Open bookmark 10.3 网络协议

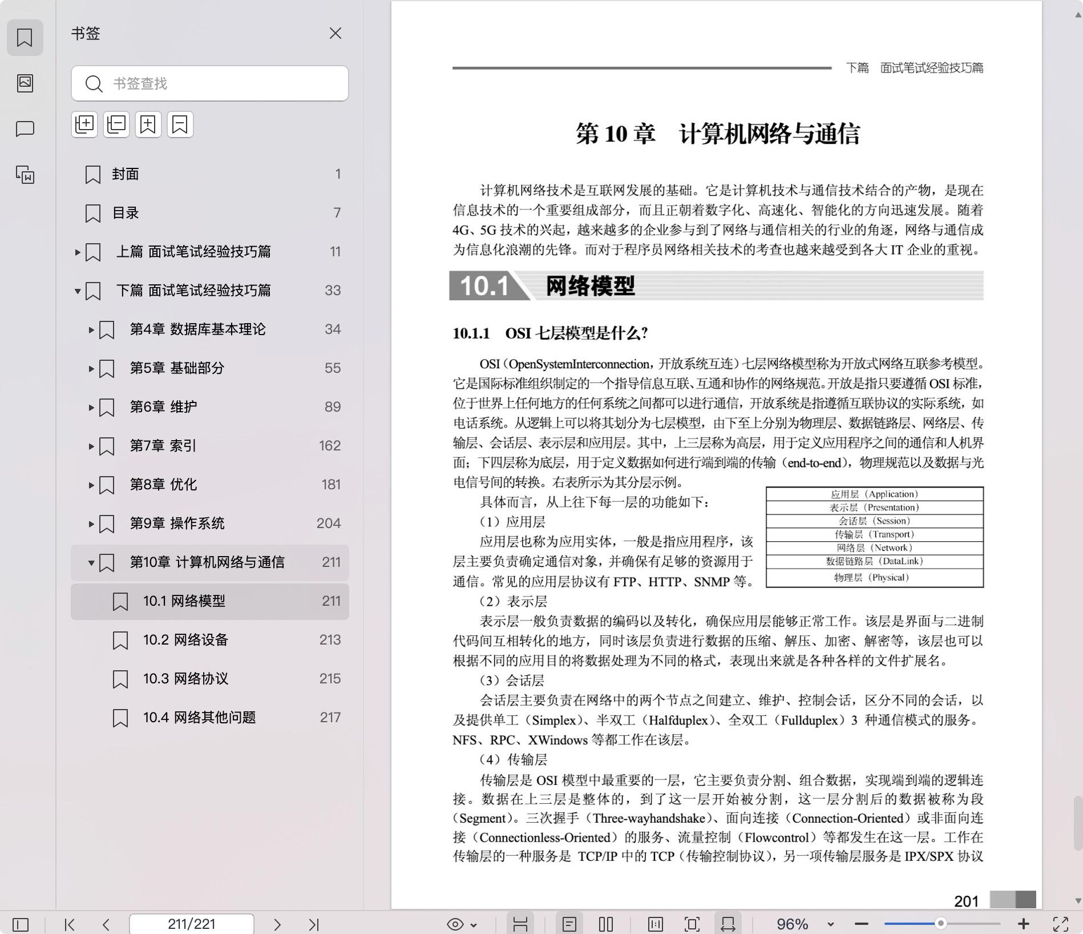tap(210, 679)
